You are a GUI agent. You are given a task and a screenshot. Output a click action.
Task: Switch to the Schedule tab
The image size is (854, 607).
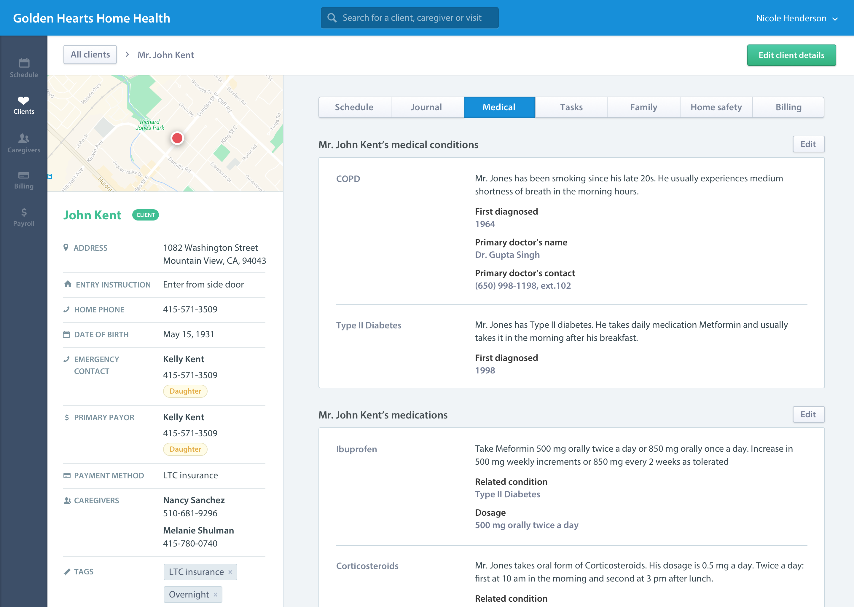tap(354, 107)
